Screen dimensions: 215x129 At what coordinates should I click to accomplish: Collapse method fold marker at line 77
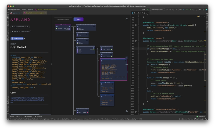pos(138,25)
